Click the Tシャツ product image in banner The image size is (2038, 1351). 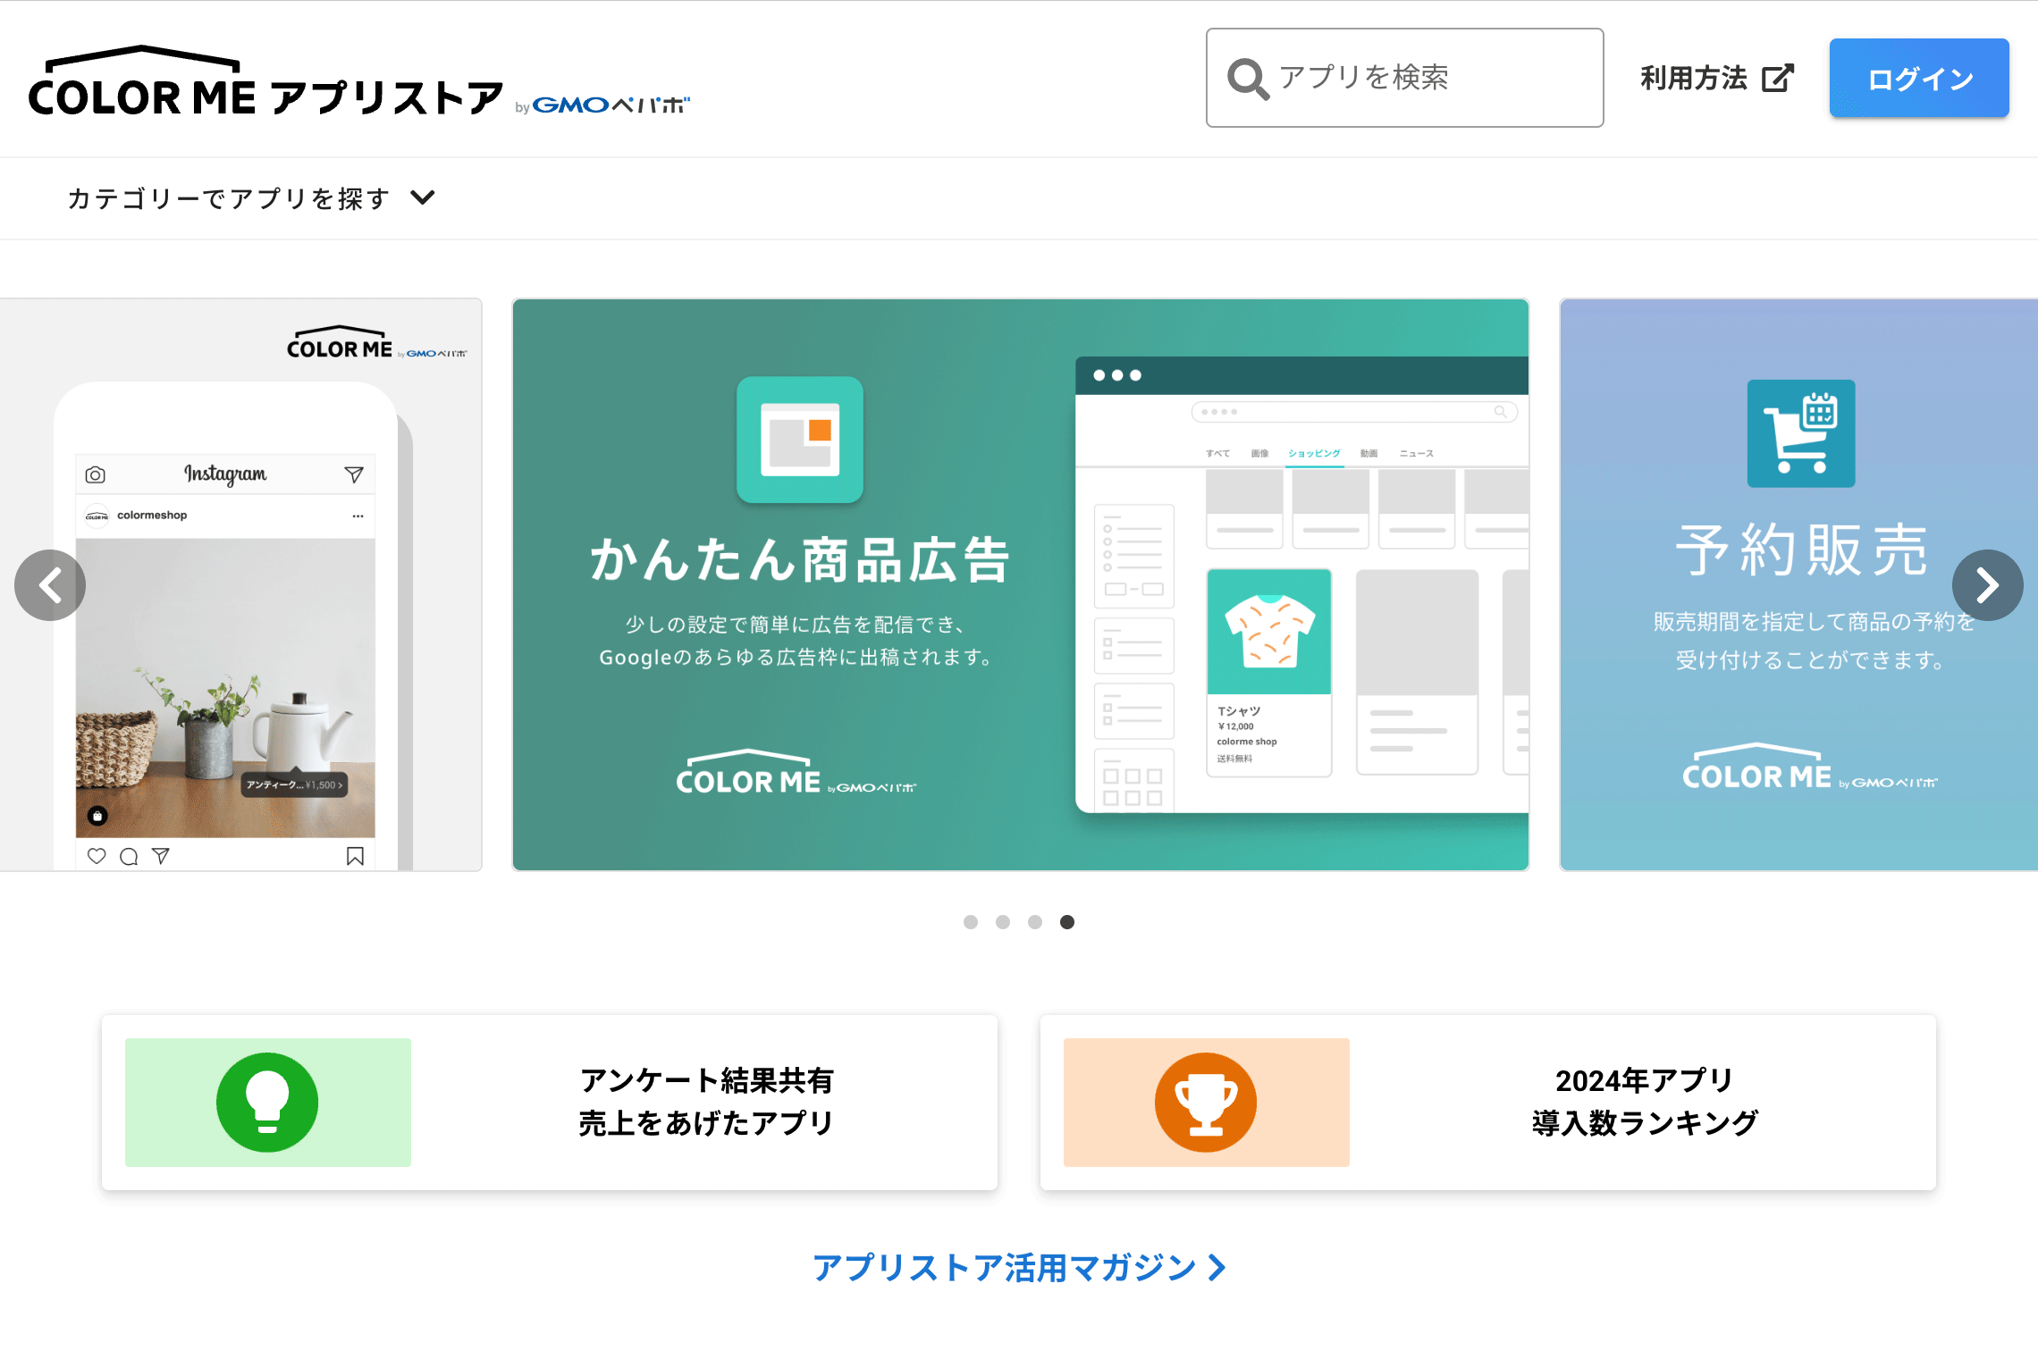[1269, 632]
